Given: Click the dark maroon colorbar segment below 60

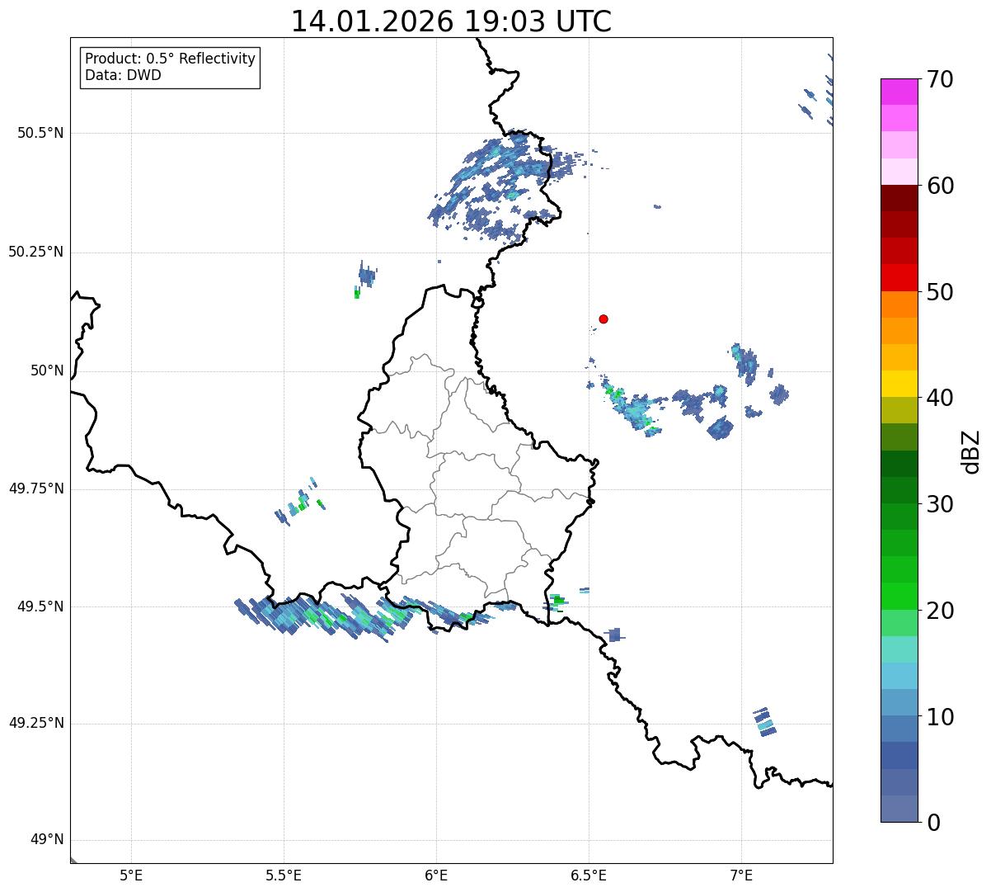Looking at the screenshot, I should pos(899,198).
